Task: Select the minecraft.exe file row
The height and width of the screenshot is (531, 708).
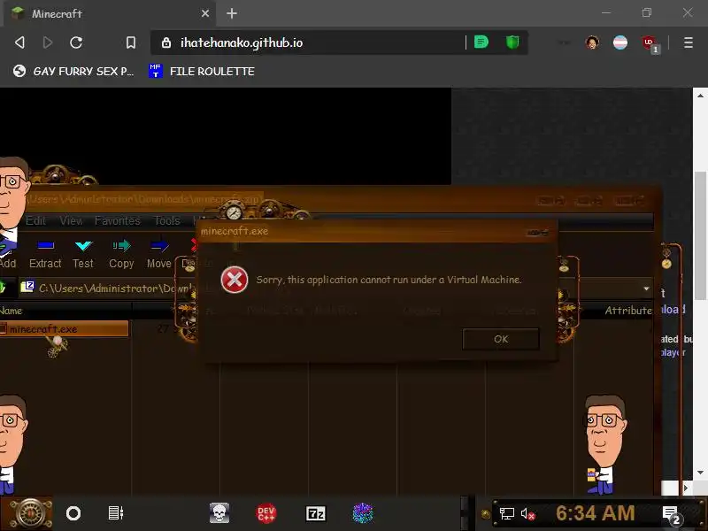Action: pyautogui.click(x=64, y=329)
